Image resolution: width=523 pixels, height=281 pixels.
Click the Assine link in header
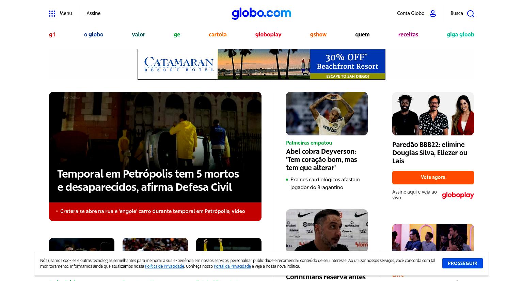pyautogui.click(x=93, y=13)
